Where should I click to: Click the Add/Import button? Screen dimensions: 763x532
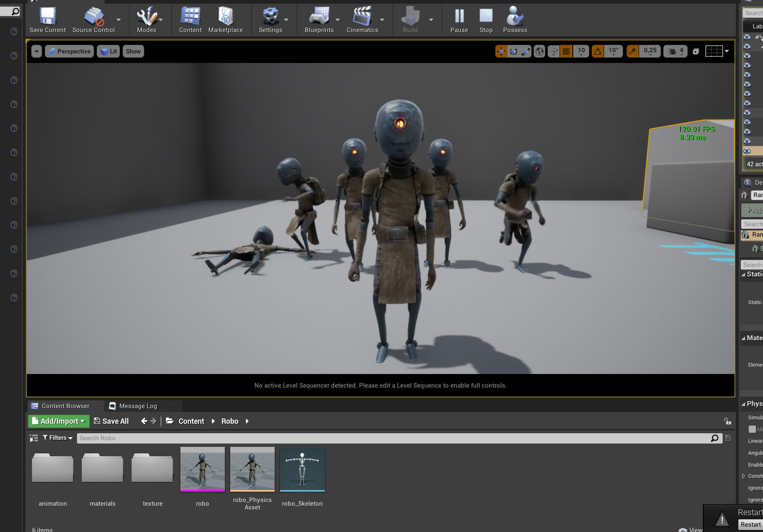pos(58,421)
